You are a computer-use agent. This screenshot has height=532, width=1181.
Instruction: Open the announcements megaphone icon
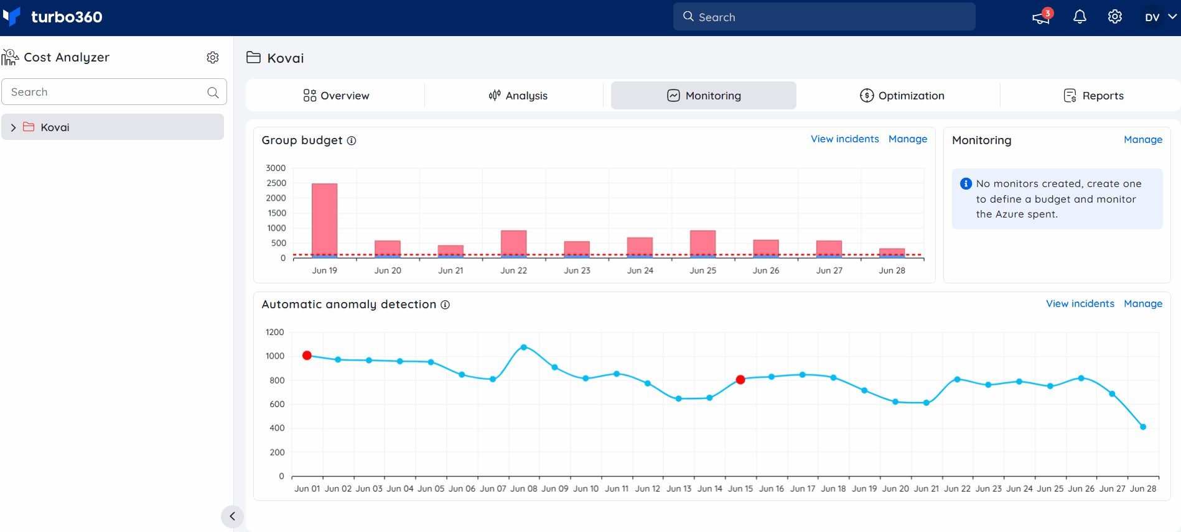coord(1041,17)
